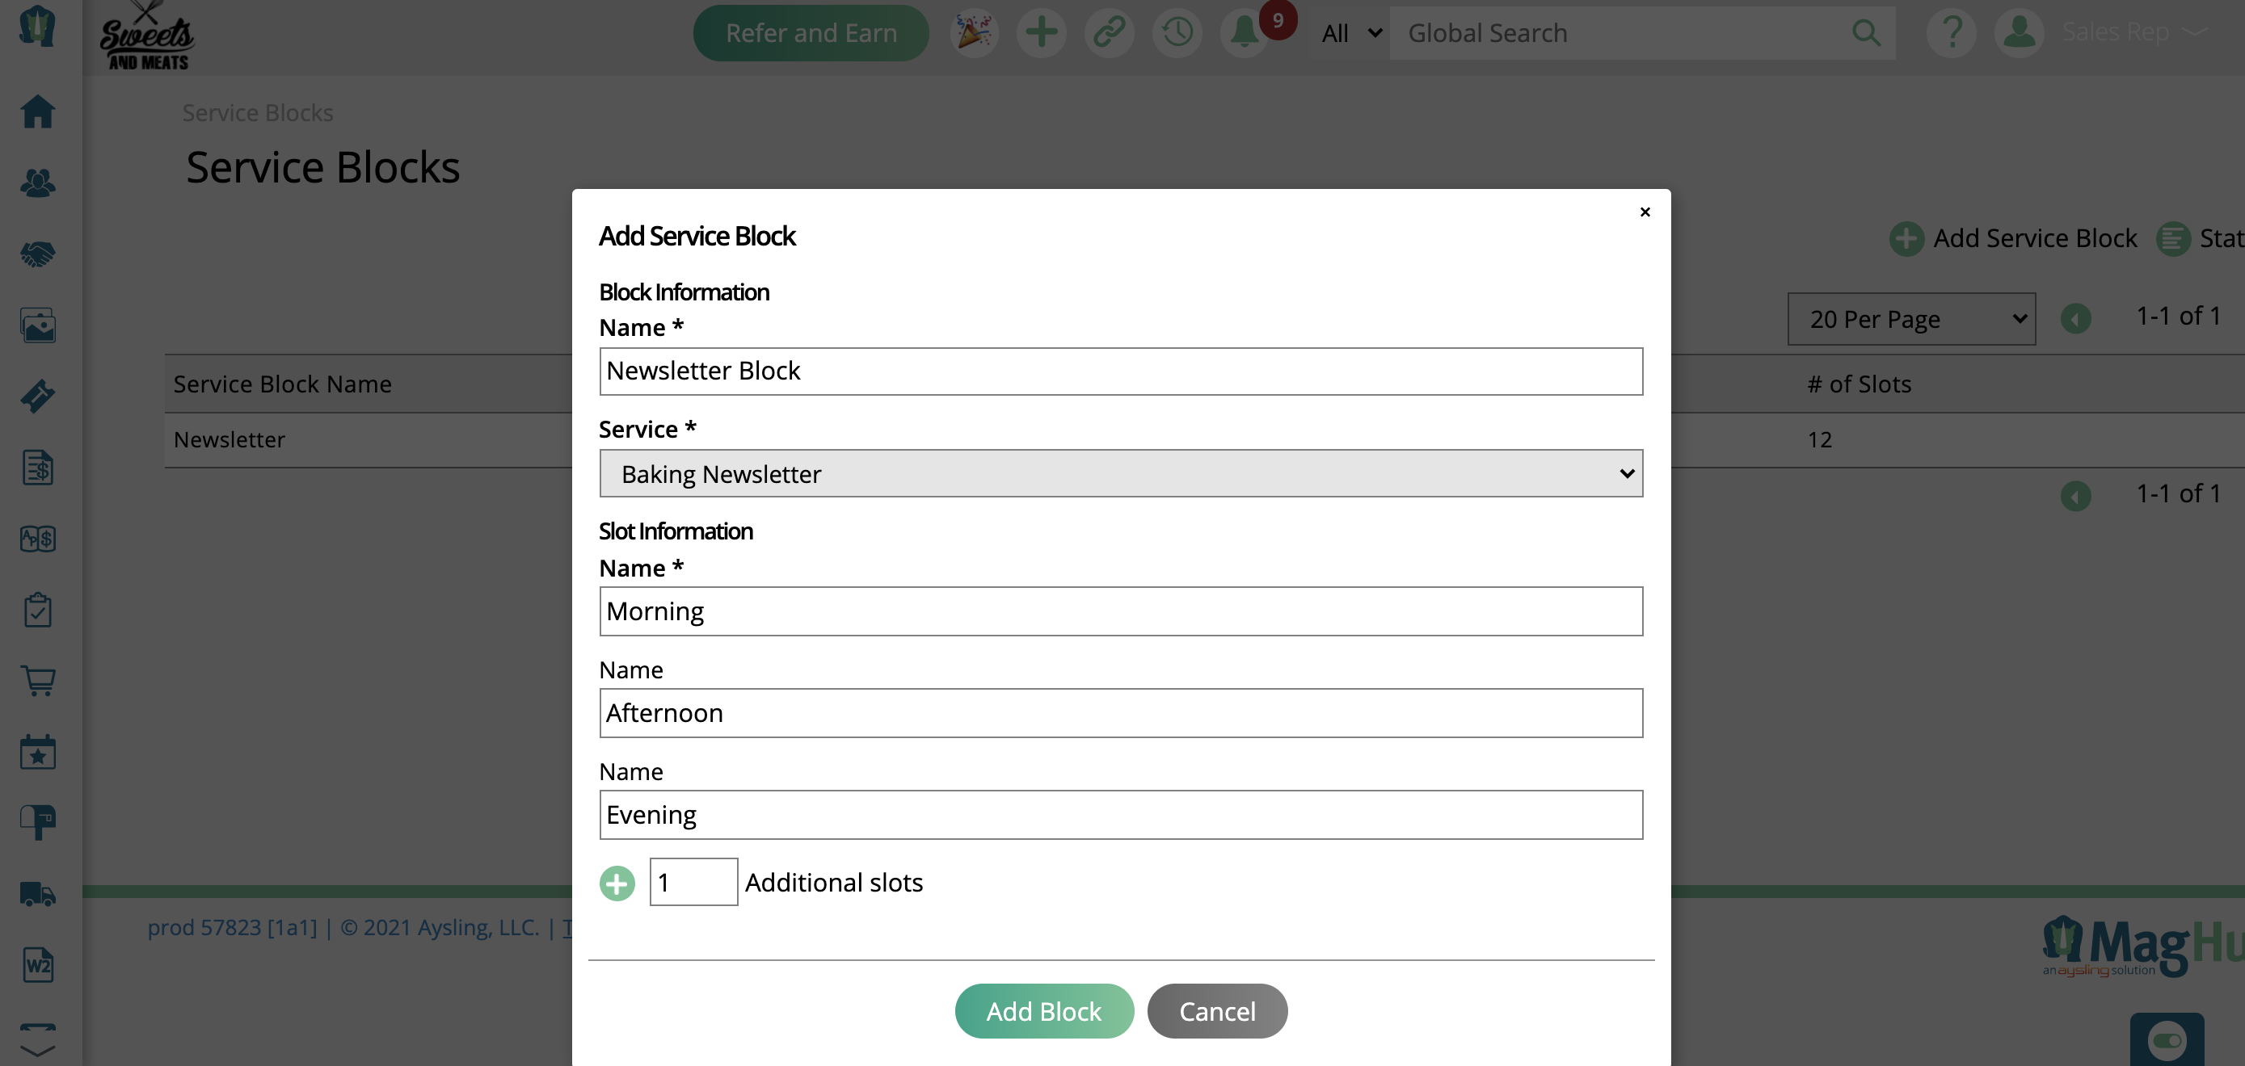Navigate to the Home dashboard icon
2245x1066 pixels.
(x=37, y=111)
